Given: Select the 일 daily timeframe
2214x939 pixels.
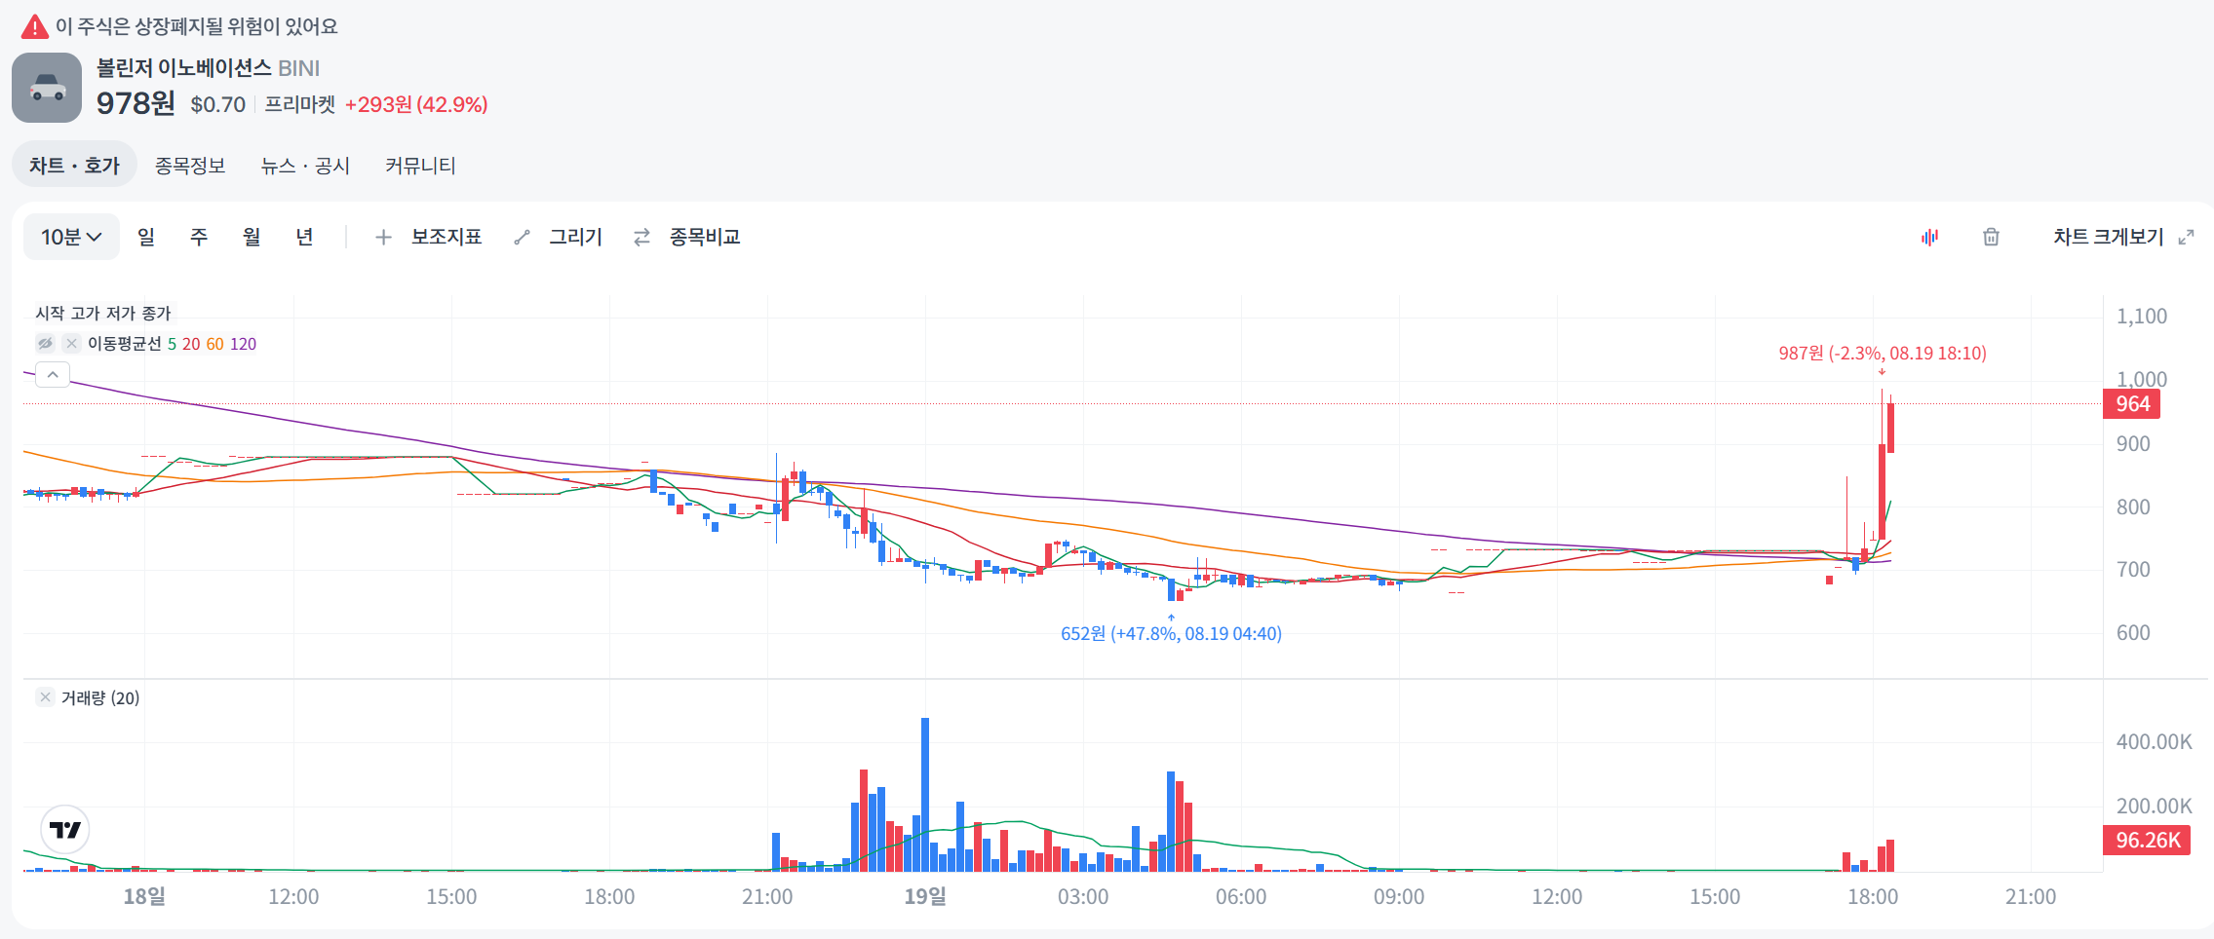Looking at the screenshot, I should tap(146, 237).
